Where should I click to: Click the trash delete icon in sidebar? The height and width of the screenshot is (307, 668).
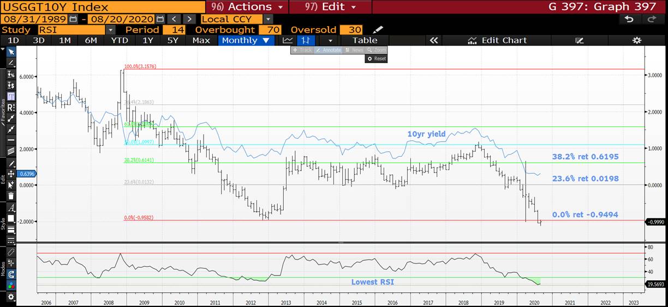point(11,196)
